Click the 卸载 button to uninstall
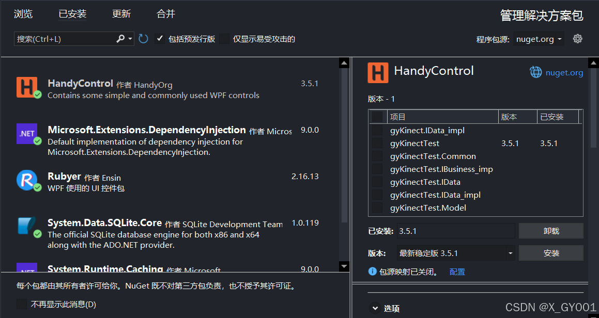Viewport: 599px width, 318px height. [551, 231]
